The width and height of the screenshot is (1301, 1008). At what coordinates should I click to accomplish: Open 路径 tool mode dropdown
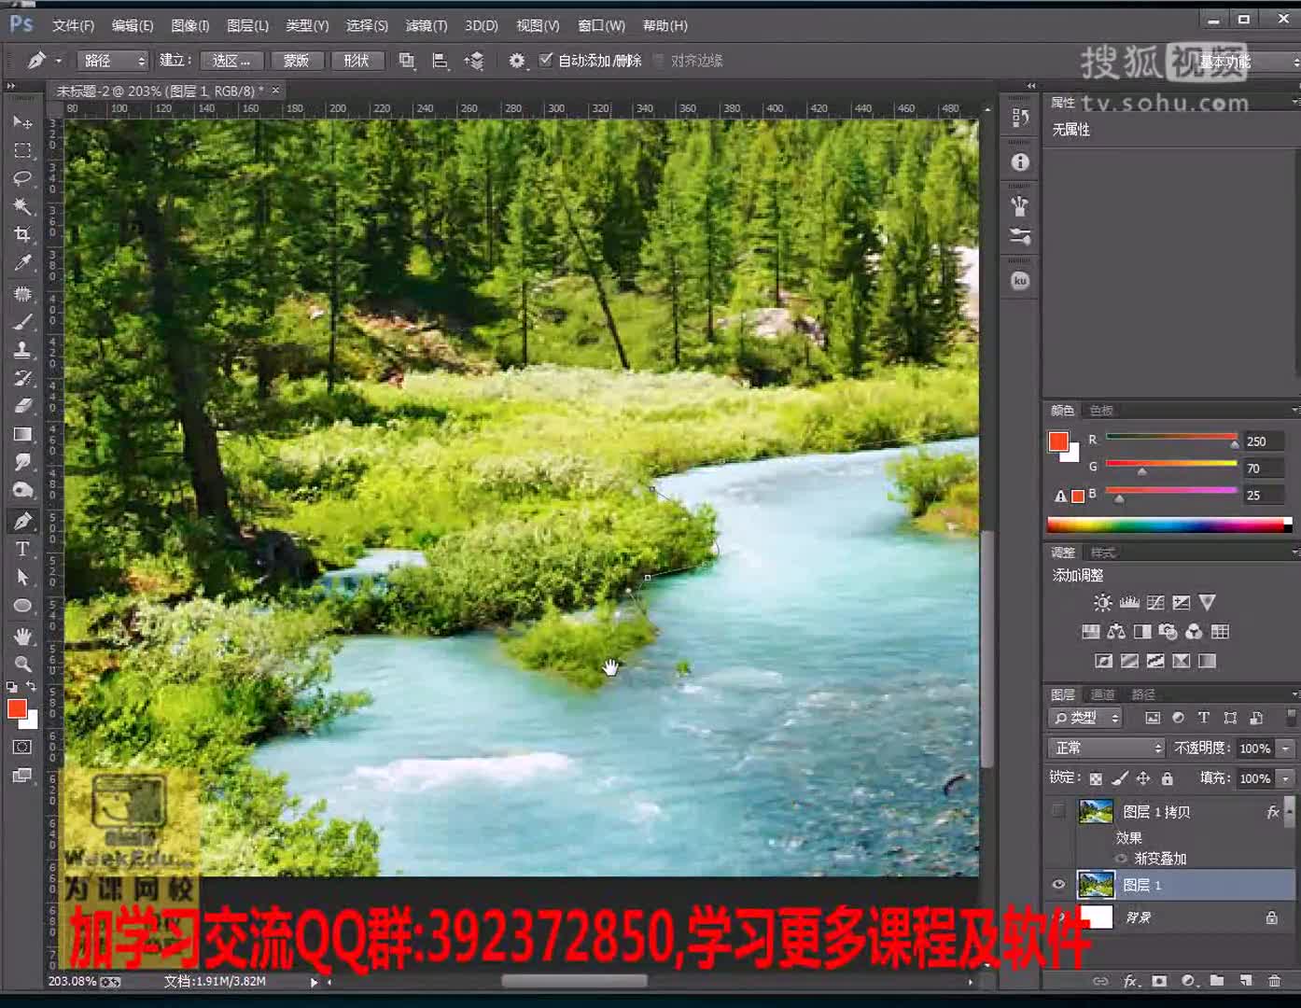tap(112, 61)
